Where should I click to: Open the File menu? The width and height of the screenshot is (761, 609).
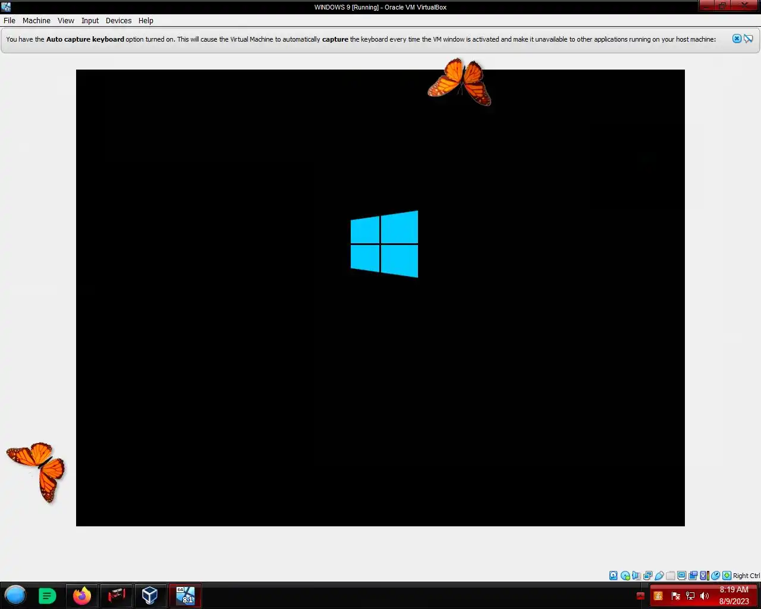tap(10, 20)
